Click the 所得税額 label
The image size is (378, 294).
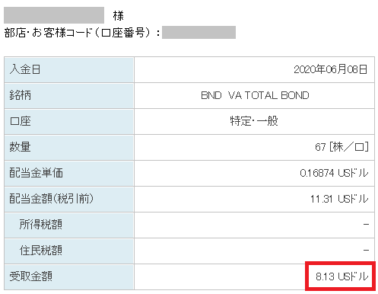point(41,225)
